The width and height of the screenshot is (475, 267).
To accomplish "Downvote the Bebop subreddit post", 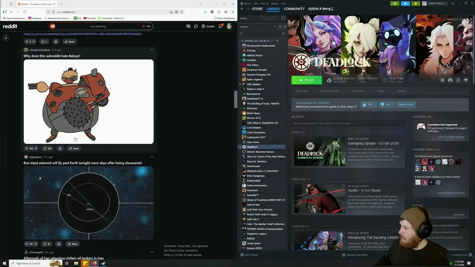I will pyautogui.click(x=36, y=148).
